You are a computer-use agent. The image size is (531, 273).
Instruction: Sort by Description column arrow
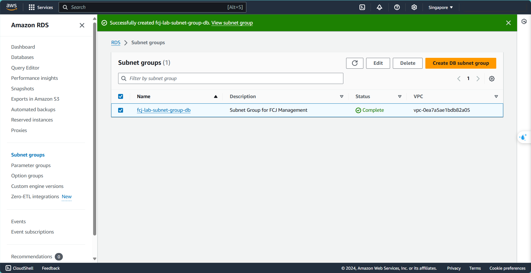(342, 96)
